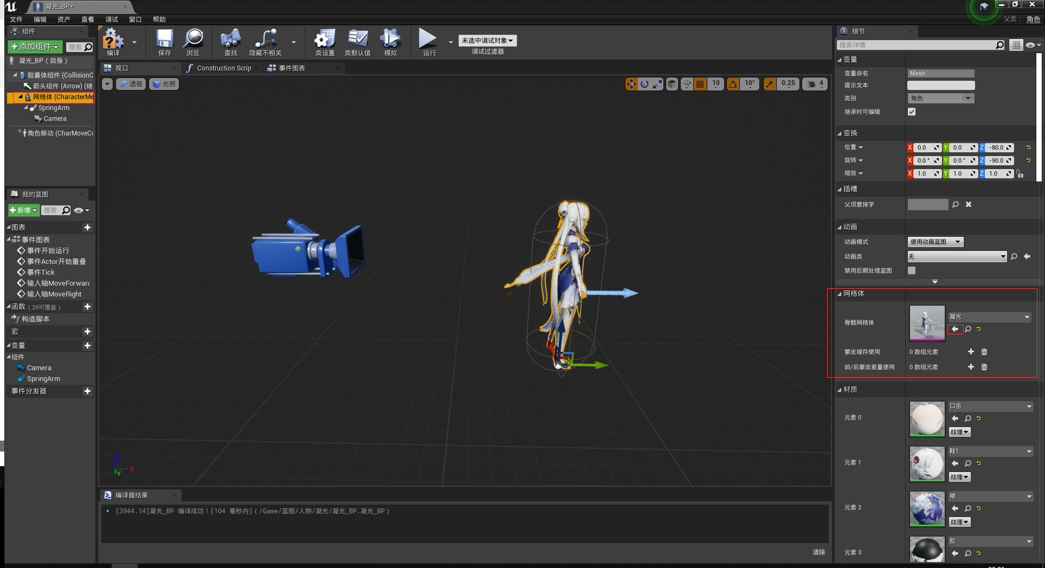The height and width of the screenshot is (568, 1045).
Task: Browse to skeletal mesh 凝光 asset magnifier
Action: coord(967,329)
